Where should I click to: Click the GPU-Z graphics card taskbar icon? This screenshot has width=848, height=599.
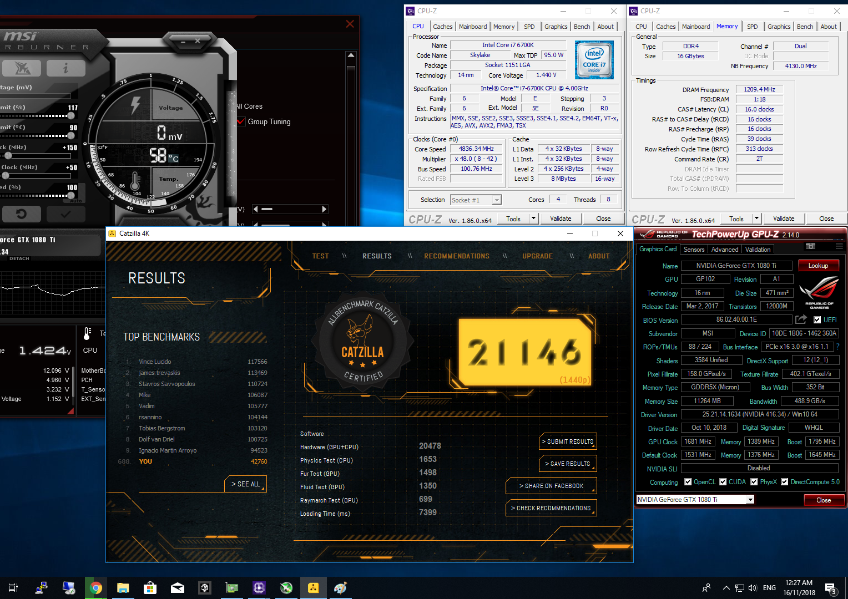pyautogui.click(x=231, y=588)
